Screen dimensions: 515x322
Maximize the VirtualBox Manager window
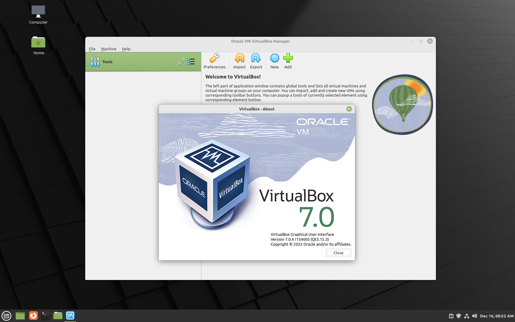tap(421, 41)
